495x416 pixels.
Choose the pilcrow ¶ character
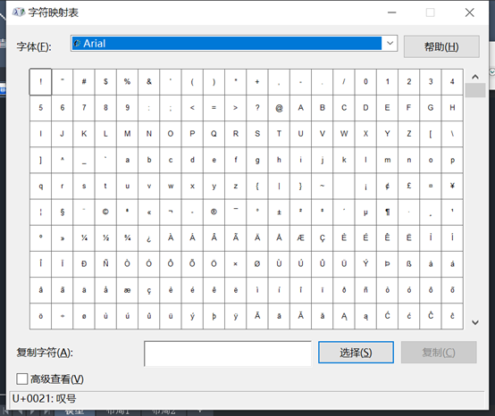388,212
